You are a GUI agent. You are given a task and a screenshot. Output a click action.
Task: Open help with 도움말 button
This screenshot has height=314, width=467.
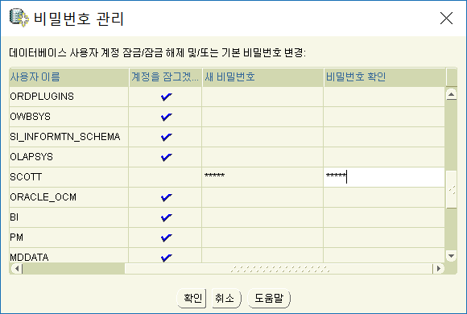click(269, 298)
